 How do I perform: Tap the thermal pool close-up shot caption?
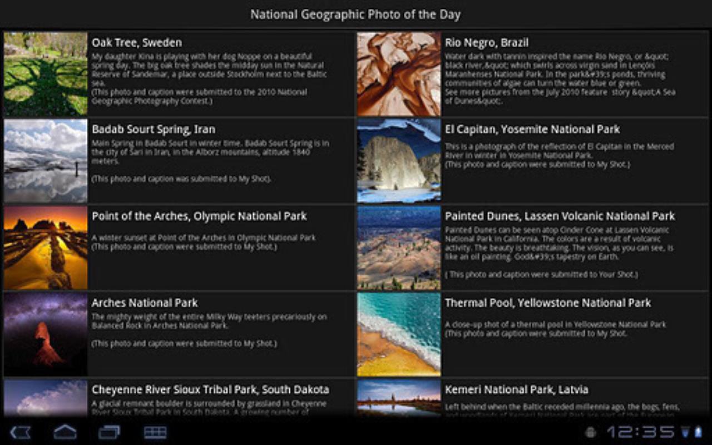click(x=556, y=329)
